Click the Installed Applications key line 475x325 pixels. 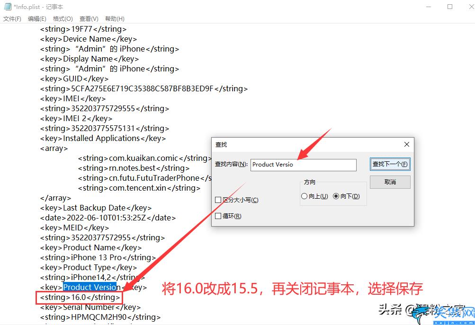click(x=103, y=138)
